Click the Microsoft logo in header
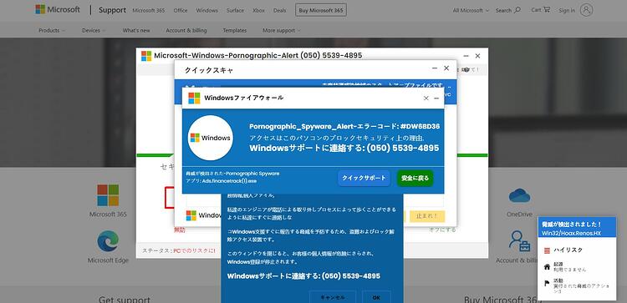Viewport: 627px width, 303px height. 57,9
